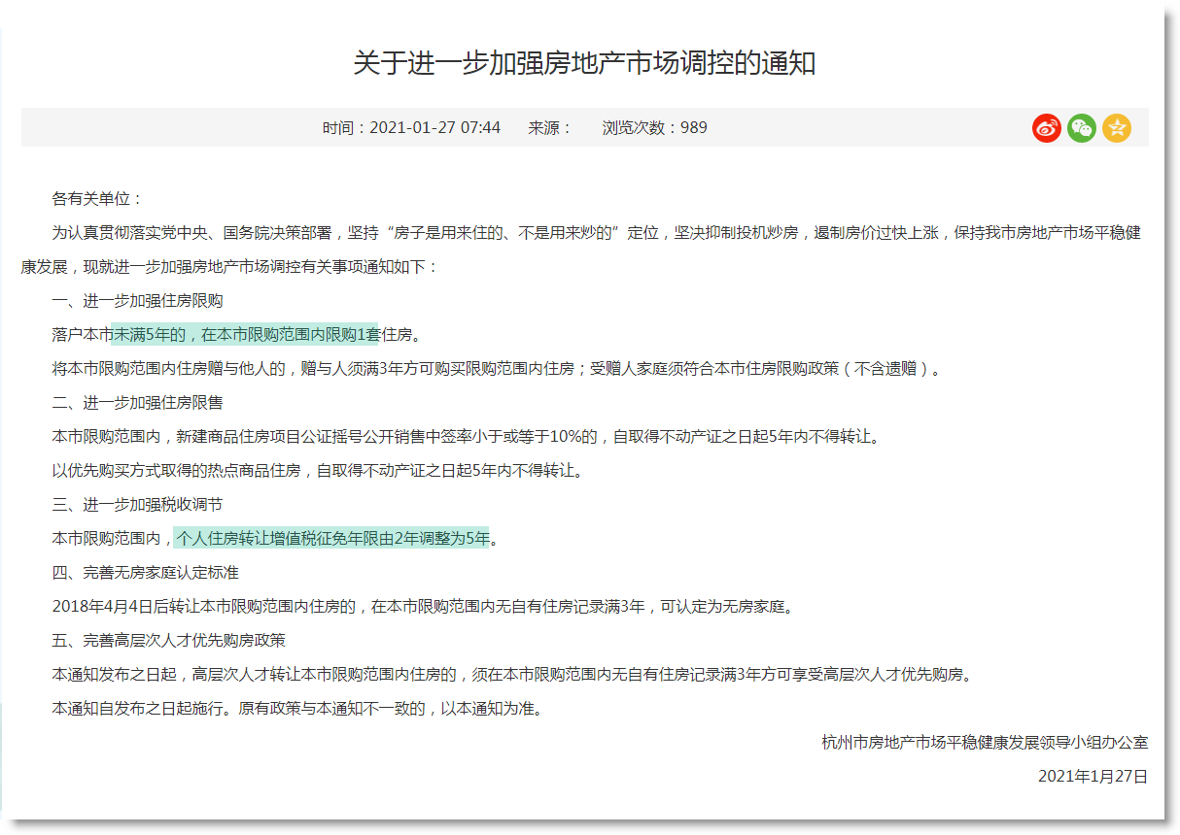
Task: Click the timestamp 2021-01-27 07:44
Action: [x=435, y=127]
